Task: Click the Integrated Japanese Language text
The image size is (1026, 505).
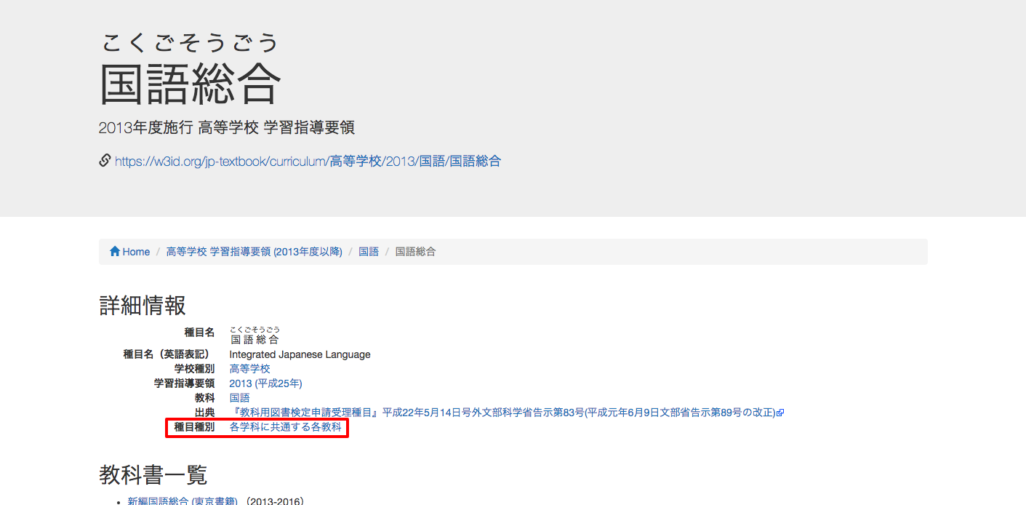Action: click(x=300, y=354)
